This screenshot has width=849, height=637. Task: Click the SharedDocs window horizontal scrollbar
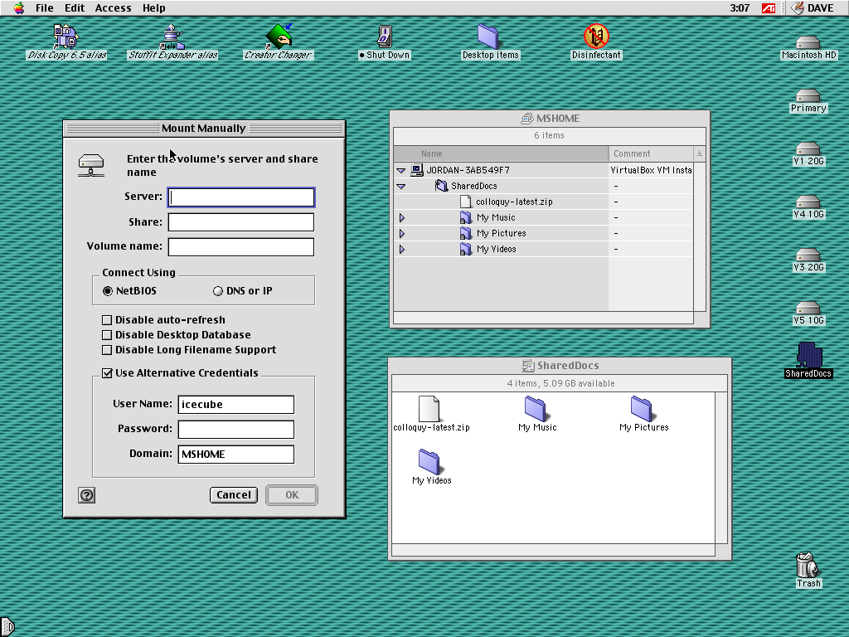click(553, 550)
